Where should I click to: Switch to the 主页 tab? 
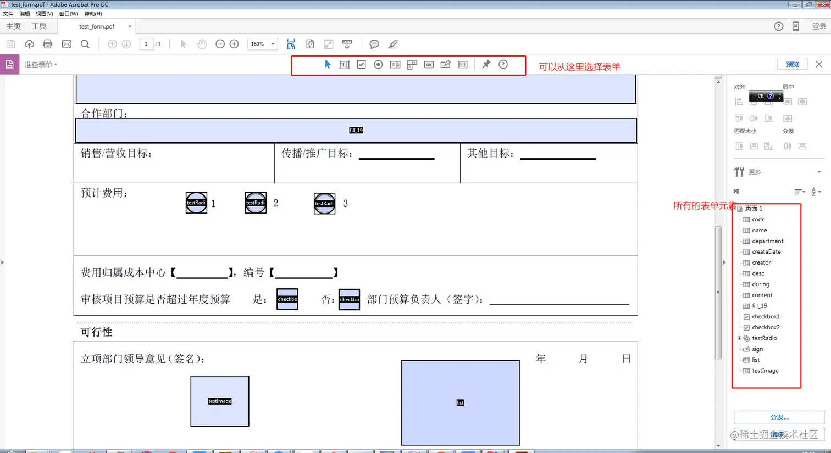[14, 26]
